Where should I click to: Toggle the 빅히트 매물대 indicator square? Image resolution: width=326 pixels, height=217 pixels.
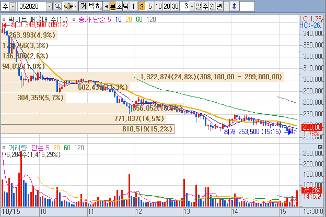tap(4, 19)
